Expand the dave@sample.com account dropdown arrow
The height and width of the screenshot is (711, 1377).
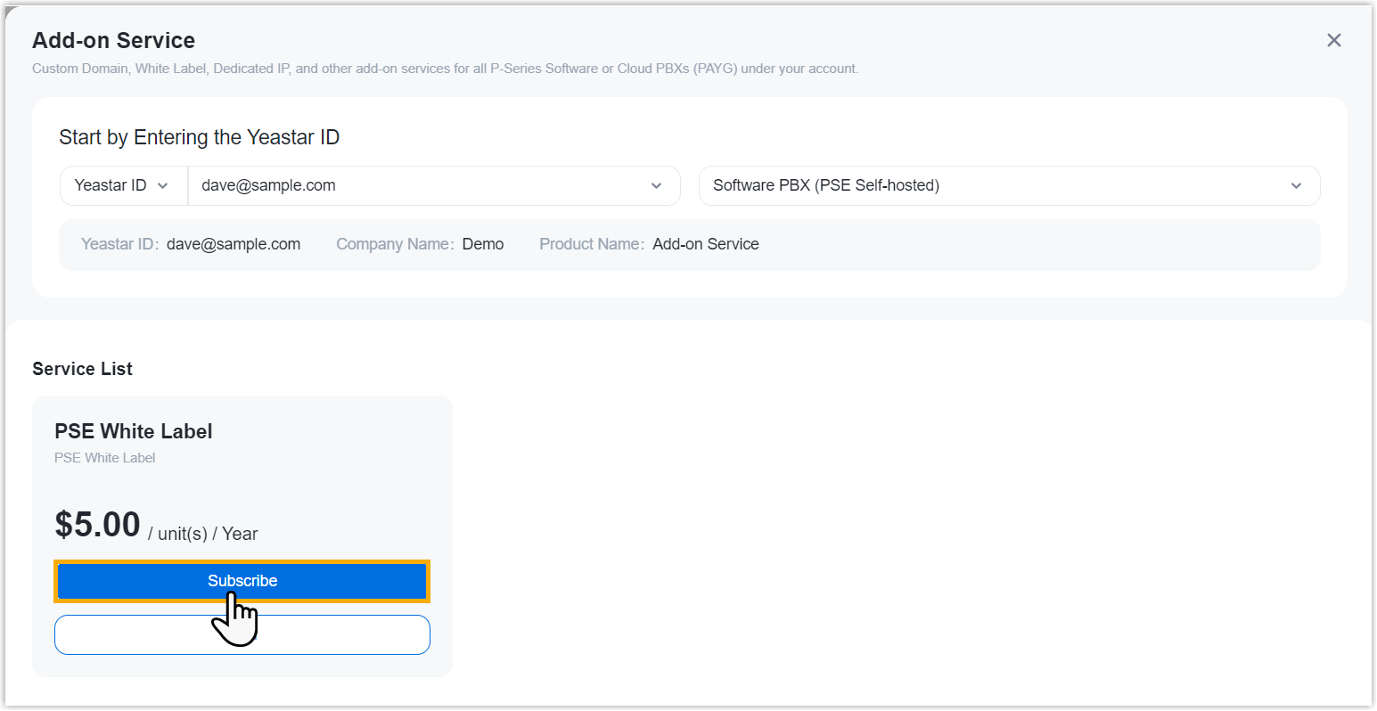point(656,186)
